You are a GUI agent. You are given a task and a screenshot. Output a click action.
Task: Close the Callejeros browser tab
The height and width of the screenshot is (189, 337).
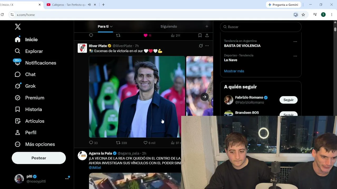pos(95,5)
